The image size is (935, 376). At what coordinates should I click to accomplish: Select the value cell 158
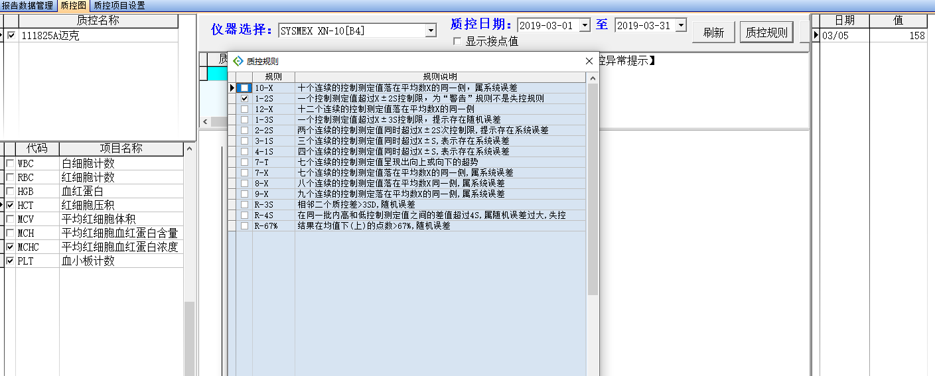tap(899, 36)
